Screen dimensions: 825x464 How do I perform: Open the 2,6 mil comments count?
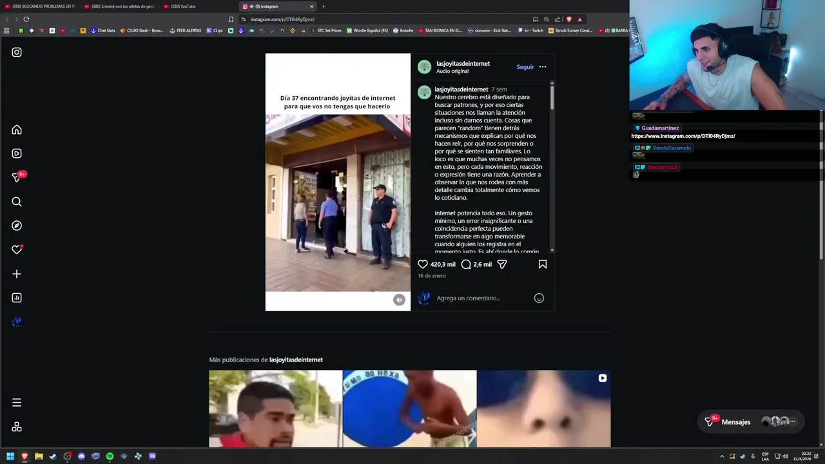coord(482,264)
